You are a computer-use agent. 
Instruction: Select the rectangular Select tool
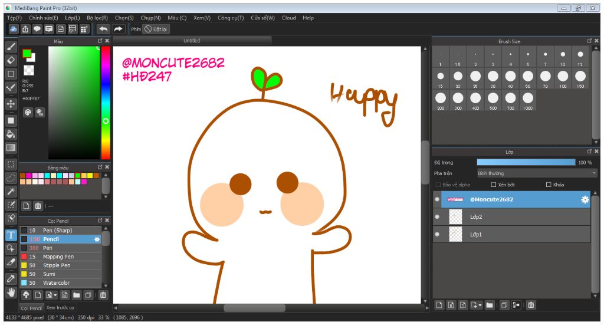pyautogui.click(x=11, y=165)
